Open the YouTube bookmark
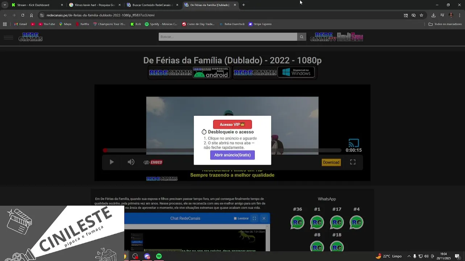Screen dimensions: 465x261 click(46, 24)
